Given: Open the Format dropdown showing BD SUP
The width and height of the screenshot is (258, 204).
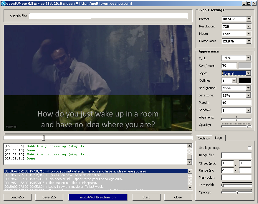Looking at the screenshot, I should pos(249,19).
